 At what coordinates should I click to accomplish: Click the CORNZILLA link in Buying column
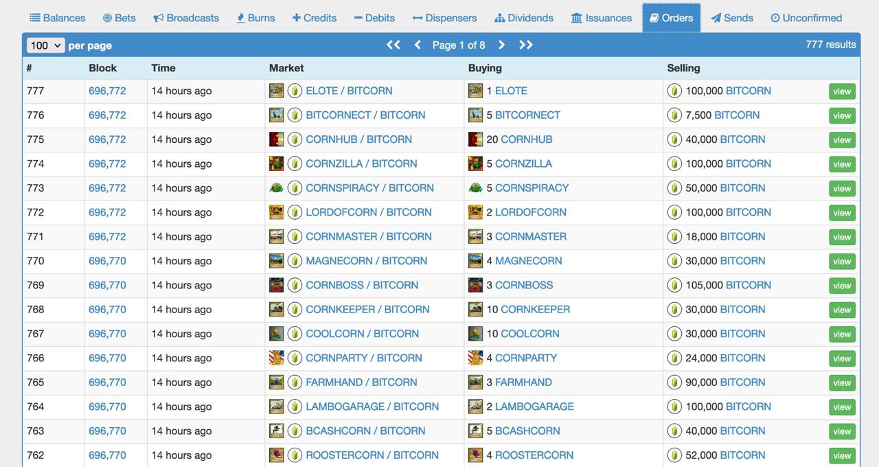pos(523,163)
